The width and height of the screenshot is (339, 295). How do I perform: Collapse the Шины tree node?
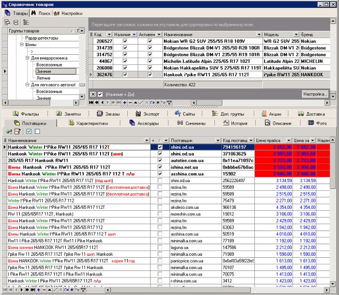click(22, 45)
